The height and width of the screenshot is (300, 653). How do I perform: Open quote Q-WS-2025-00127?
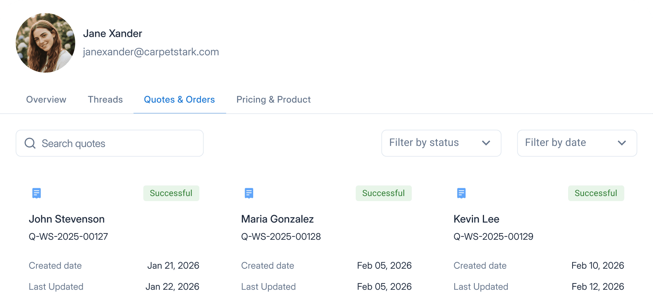pyautogui.click(x=68, y=236)
